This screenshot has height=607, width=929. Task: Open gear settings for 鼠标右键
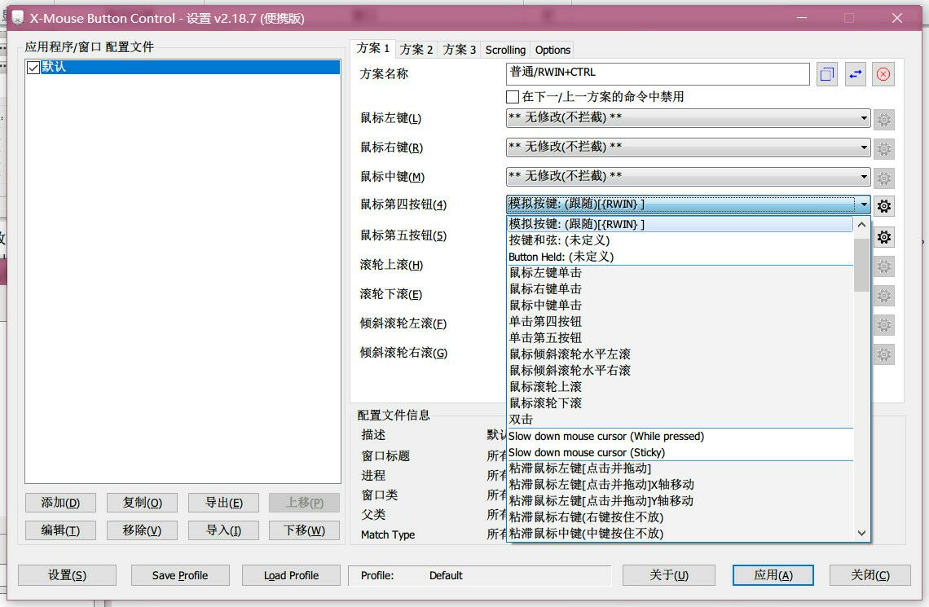pyautogui.click(x=884, y=148)
